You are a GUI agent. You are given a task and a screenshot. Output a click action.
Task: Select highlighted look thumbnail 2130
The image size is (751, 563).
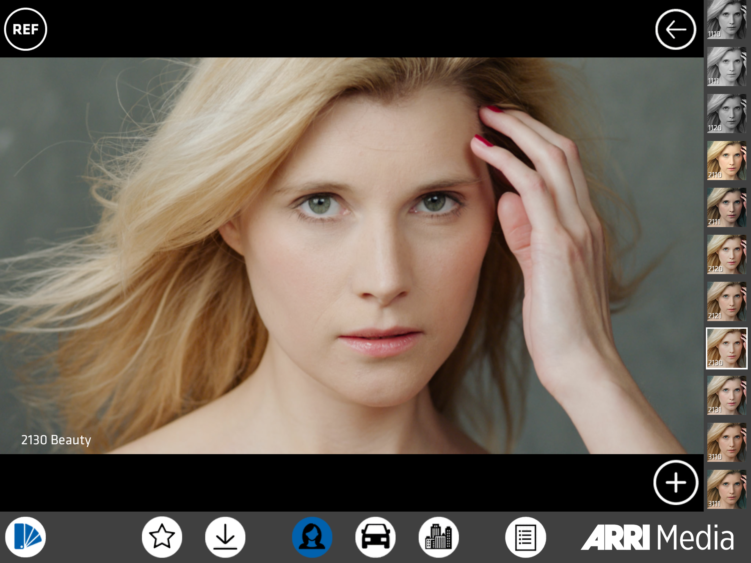click(727, 348)
